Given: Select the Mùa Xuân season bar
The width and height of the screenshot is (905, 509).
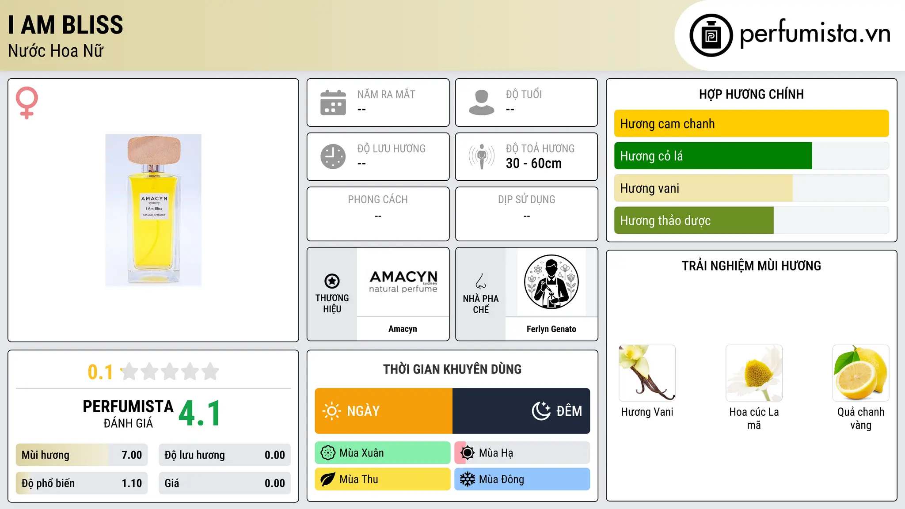Looking at the screenshot, I should 383,453.
